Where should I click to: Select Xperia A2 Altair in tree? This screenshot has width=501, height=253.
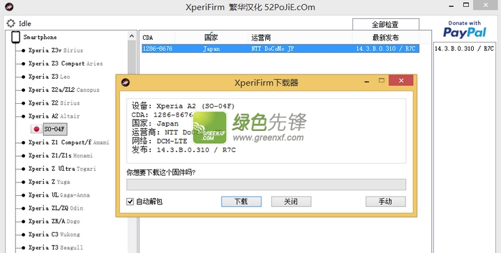(x=54, y=116)
